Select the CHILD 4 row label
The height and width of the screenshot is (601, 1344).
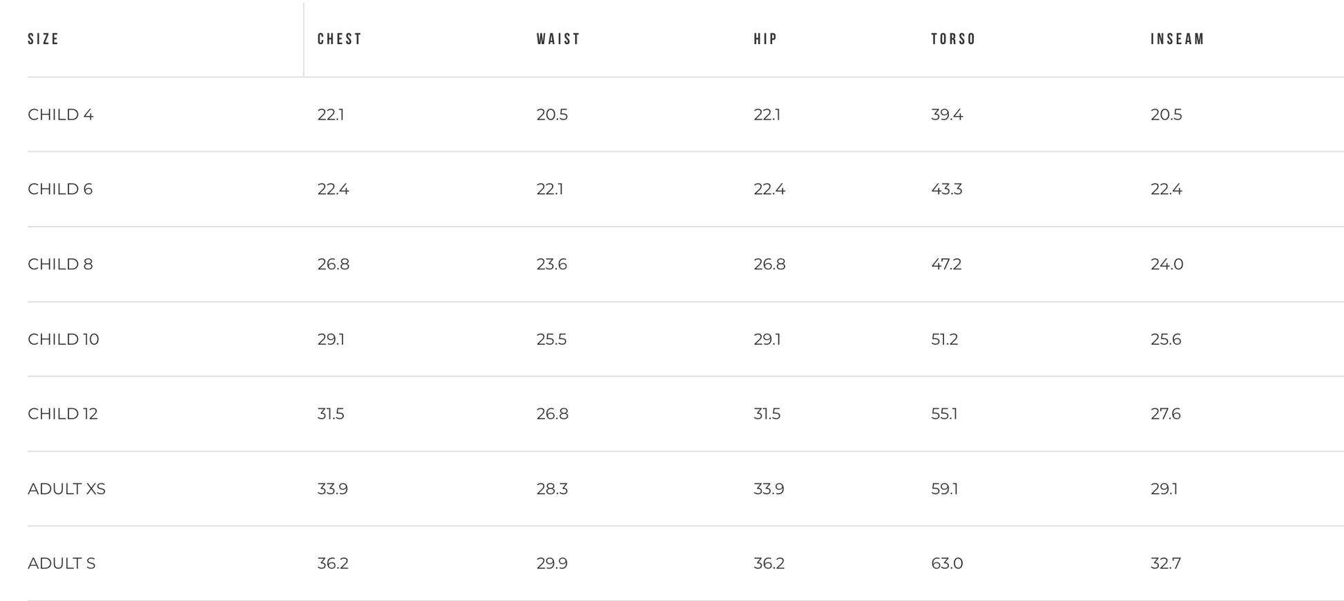(x=61, y=115)
